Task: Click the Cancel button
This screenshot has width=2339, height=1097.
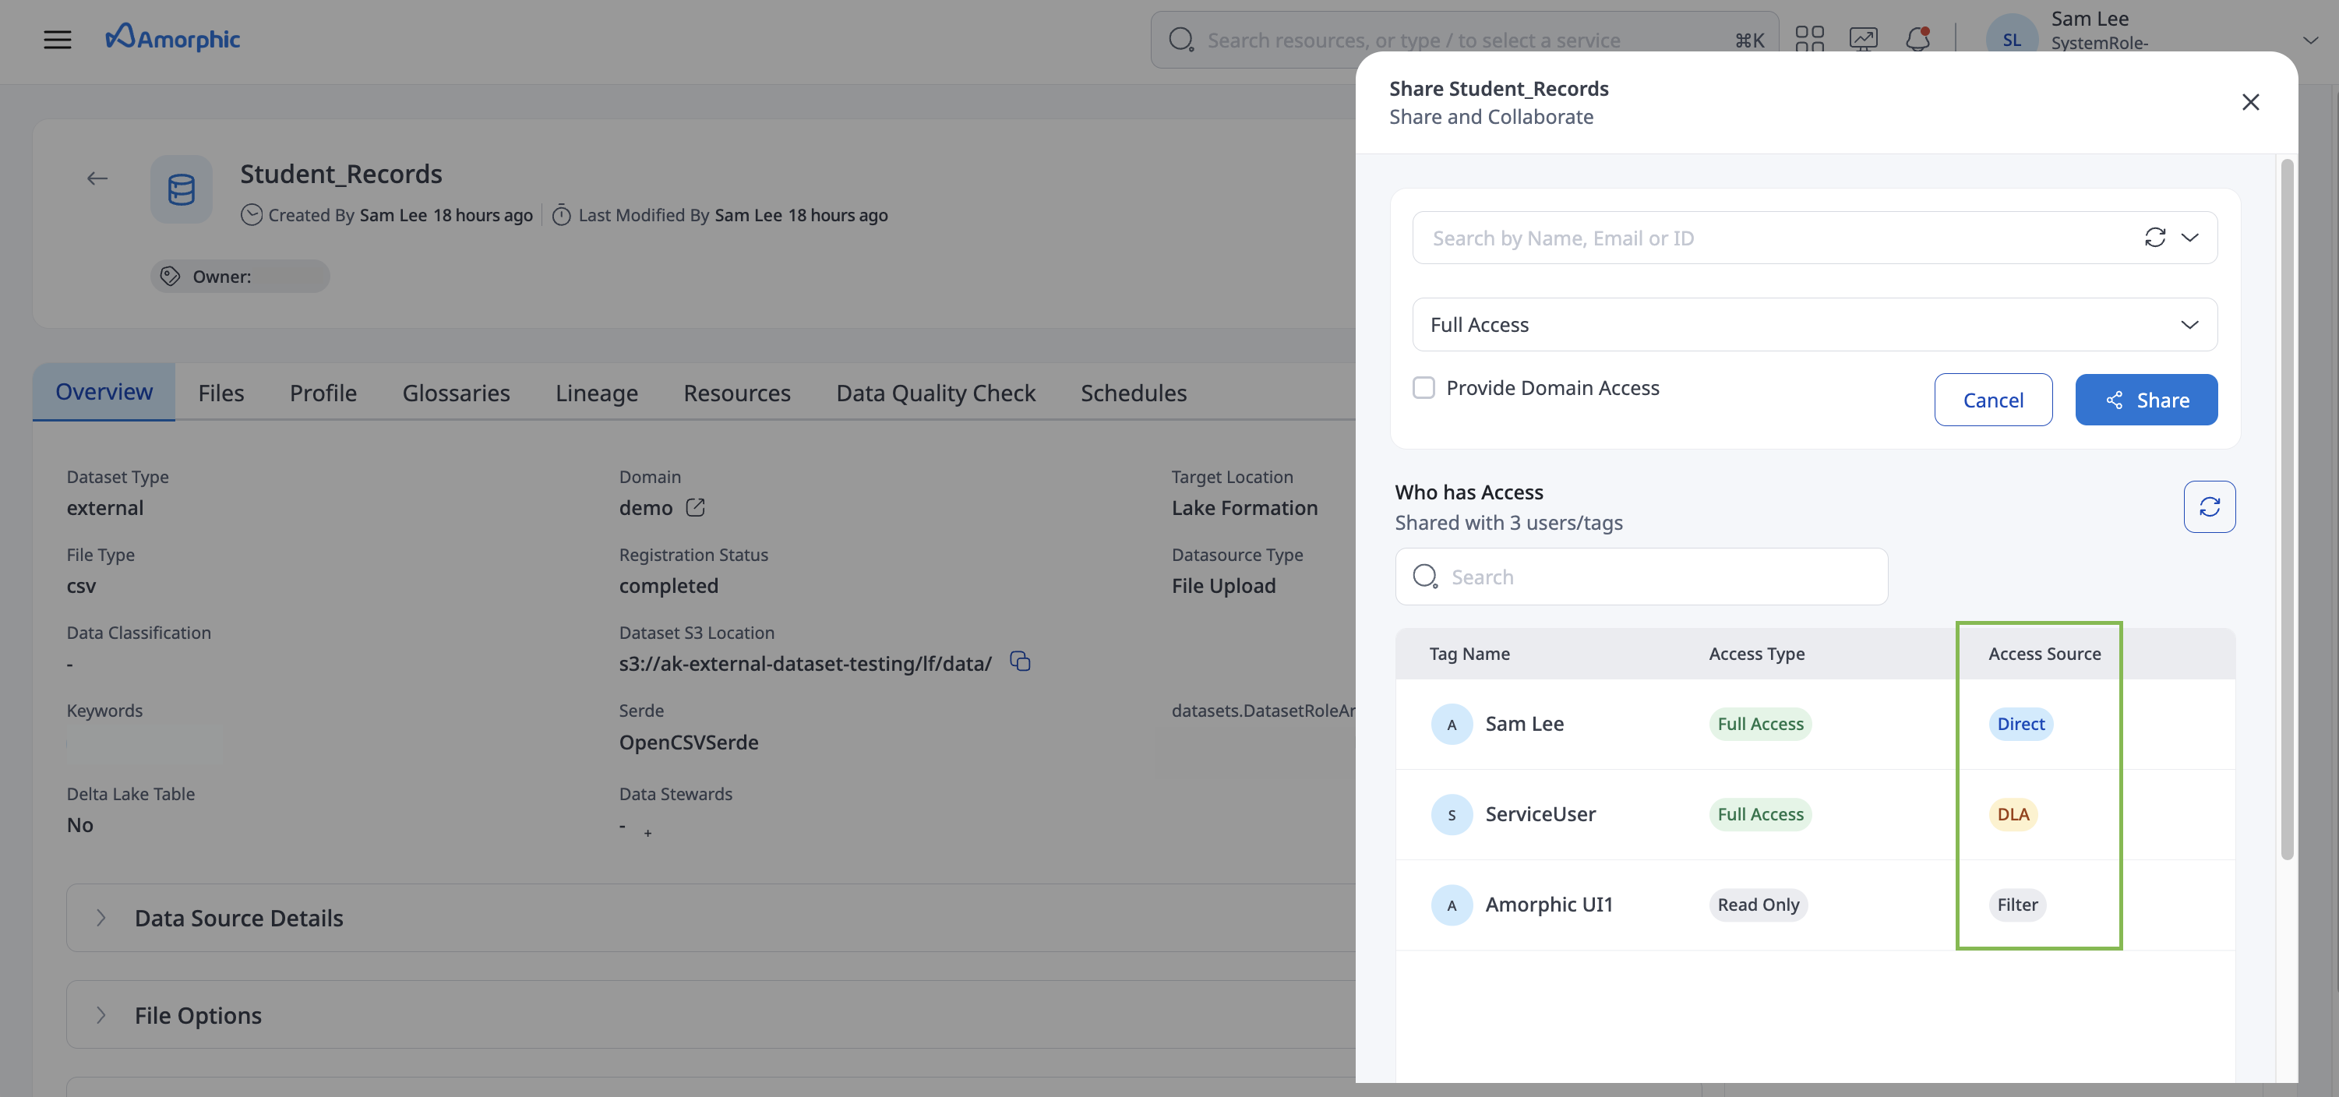Action: 1992,400
